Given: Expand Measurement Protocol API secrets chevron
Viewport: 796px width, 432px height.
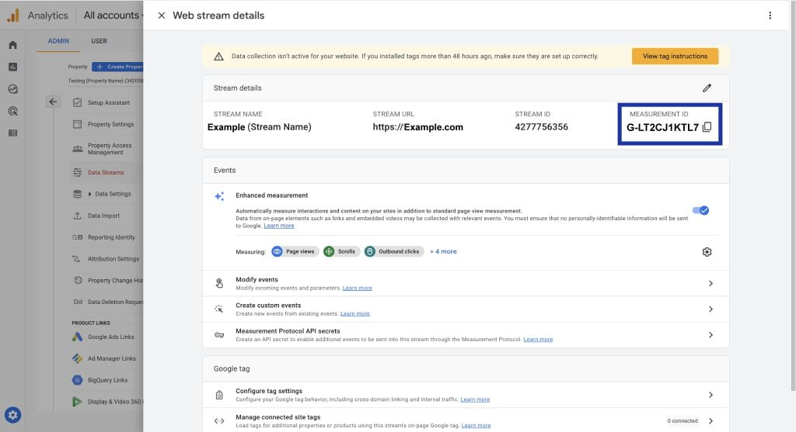Looking at the screenshot, I should (710, 335).
